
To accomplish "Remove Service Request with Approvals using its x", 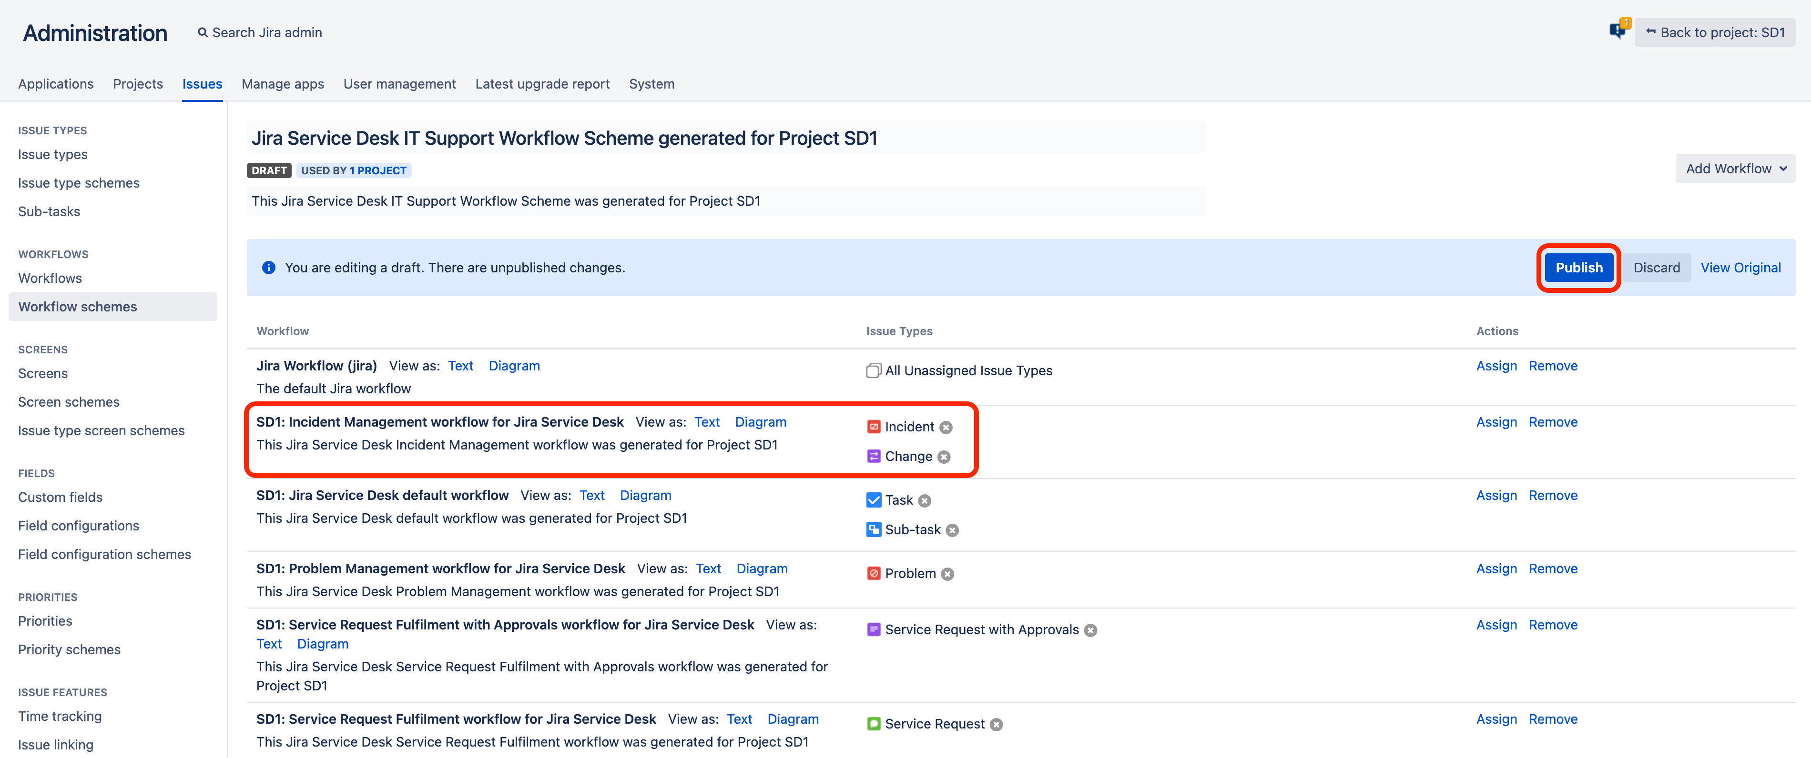I will (x=1090, y=629).
